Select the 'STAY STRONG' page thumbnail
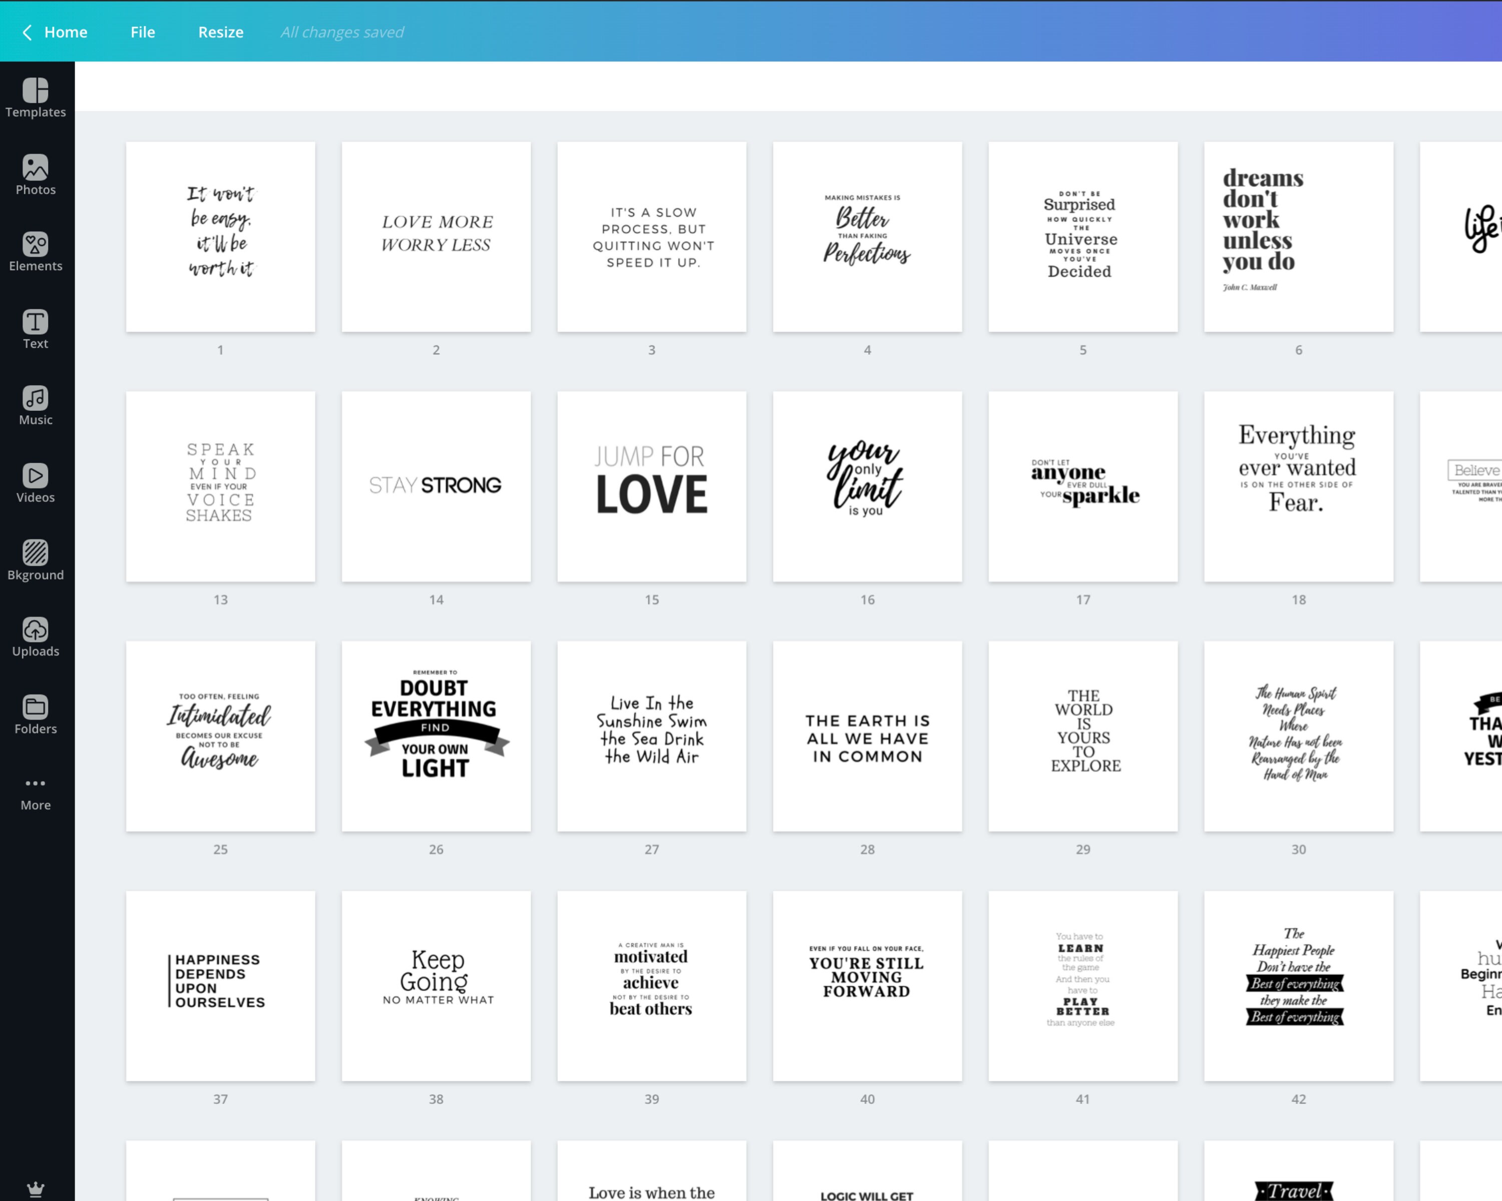 coord(436,485)
